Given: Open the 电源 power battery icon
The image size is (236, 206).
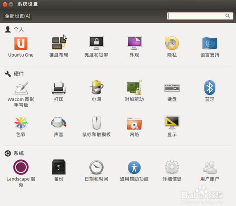Looking at the screenshot, I should [x=97, y=88].
